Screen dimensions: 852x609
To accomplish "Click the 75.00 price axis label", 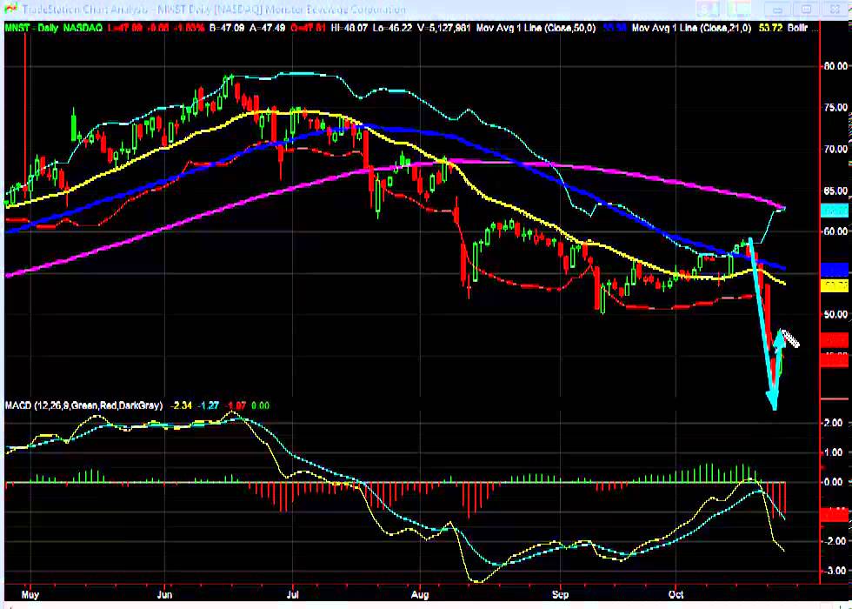I will click(x=835, y=108).
